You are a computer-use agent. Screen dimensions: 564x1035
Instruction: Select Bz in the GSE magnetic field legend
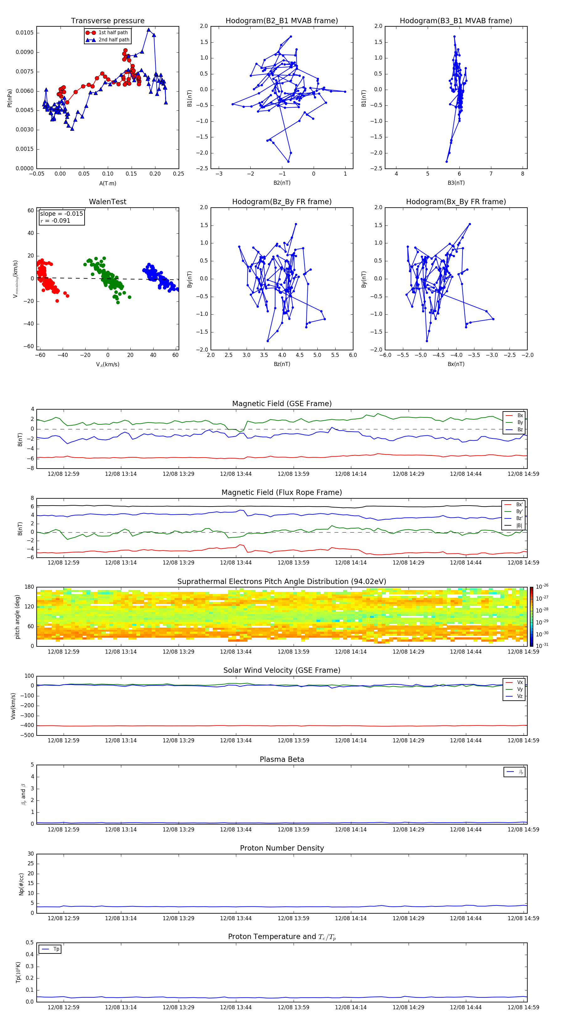coord(514,429)
